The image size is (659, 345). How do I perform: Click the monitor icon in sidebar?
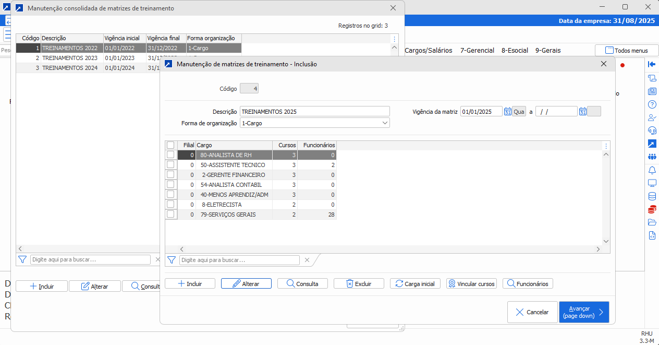(x=652, y=183)
